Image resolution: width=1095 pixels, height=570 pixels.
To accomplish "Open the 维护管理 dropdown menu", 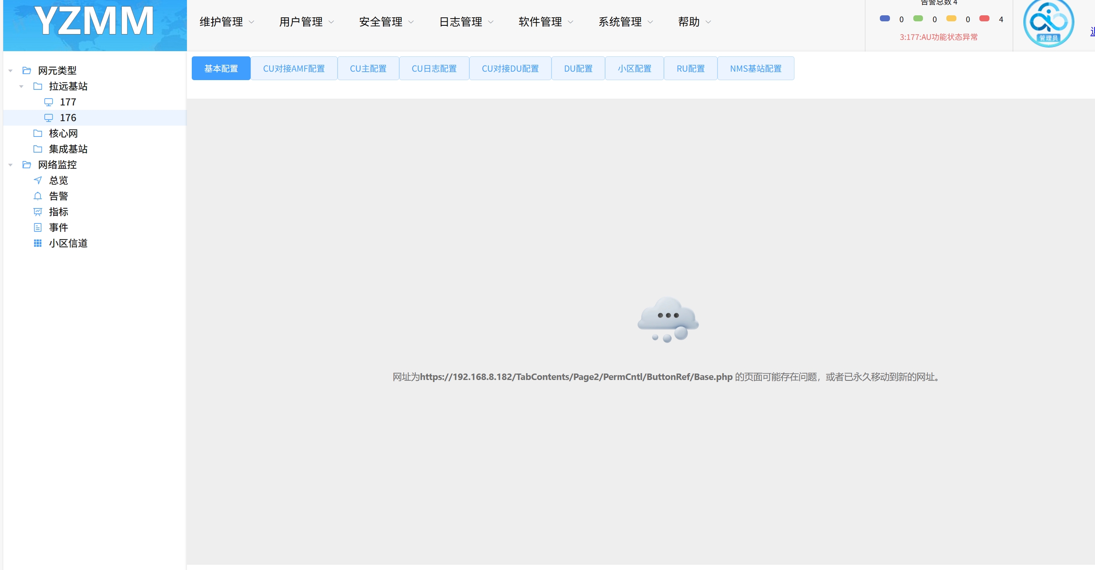I will pos(226,22).
